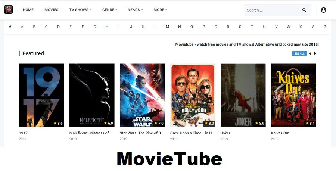The image size is (336, 171).
Task: Click the 8.0 star rating badge
Action: pyautogui.click(x=209, y=123)
